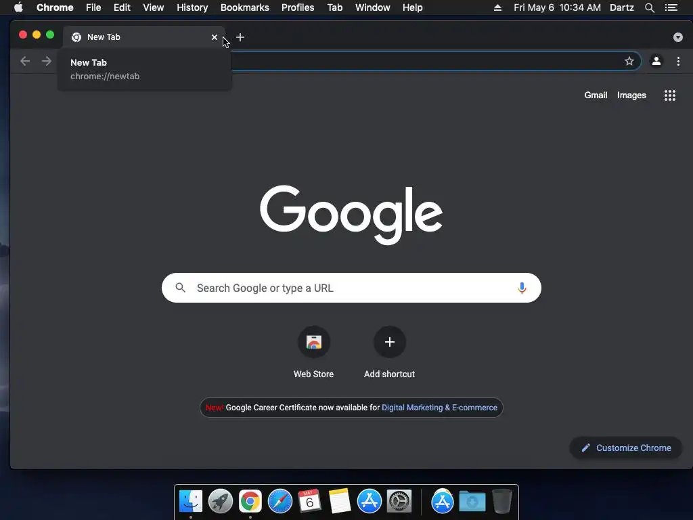Open Digital Marketing & E-commerce link
The height and width of the screenshot is (520, 693).
click(x=439, y=407)
